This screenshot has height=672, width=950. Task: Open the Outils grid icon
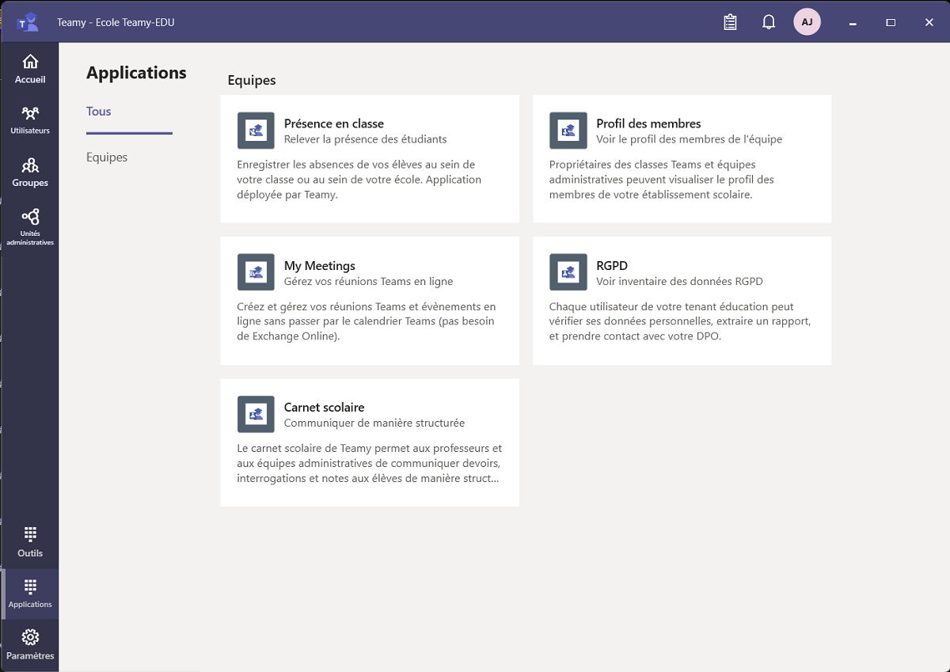coord(30,533)
